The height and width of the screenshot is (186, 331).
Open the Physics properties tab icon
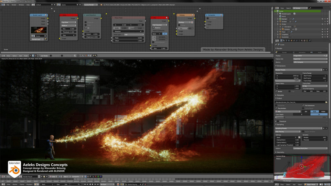tap(310, 40)
